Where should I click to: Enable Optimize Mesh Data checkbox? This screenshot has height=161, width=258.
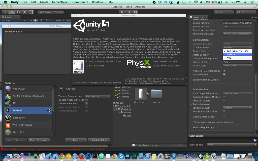coord(224,117)
